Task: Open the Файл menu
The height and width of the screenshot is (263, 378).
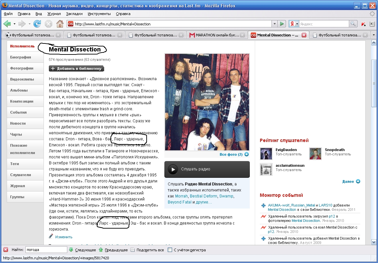Action: point(8,14)
